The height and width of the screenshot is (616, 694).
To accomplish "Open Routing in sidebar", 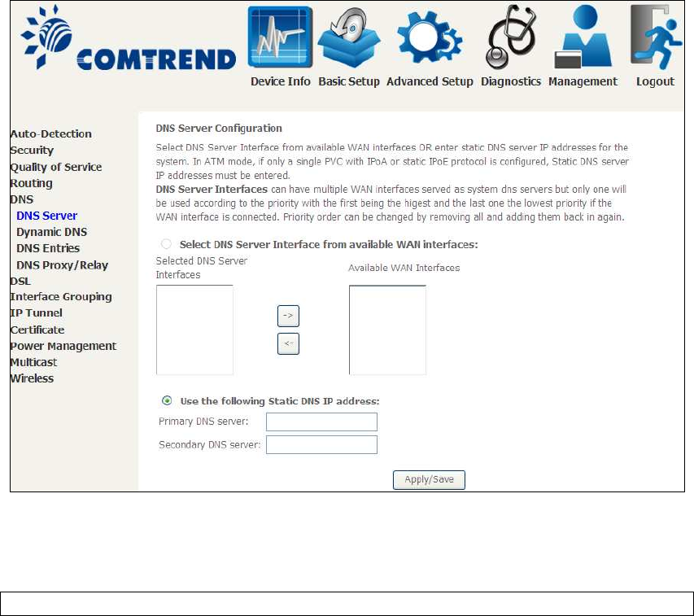I will click(32, 183).
